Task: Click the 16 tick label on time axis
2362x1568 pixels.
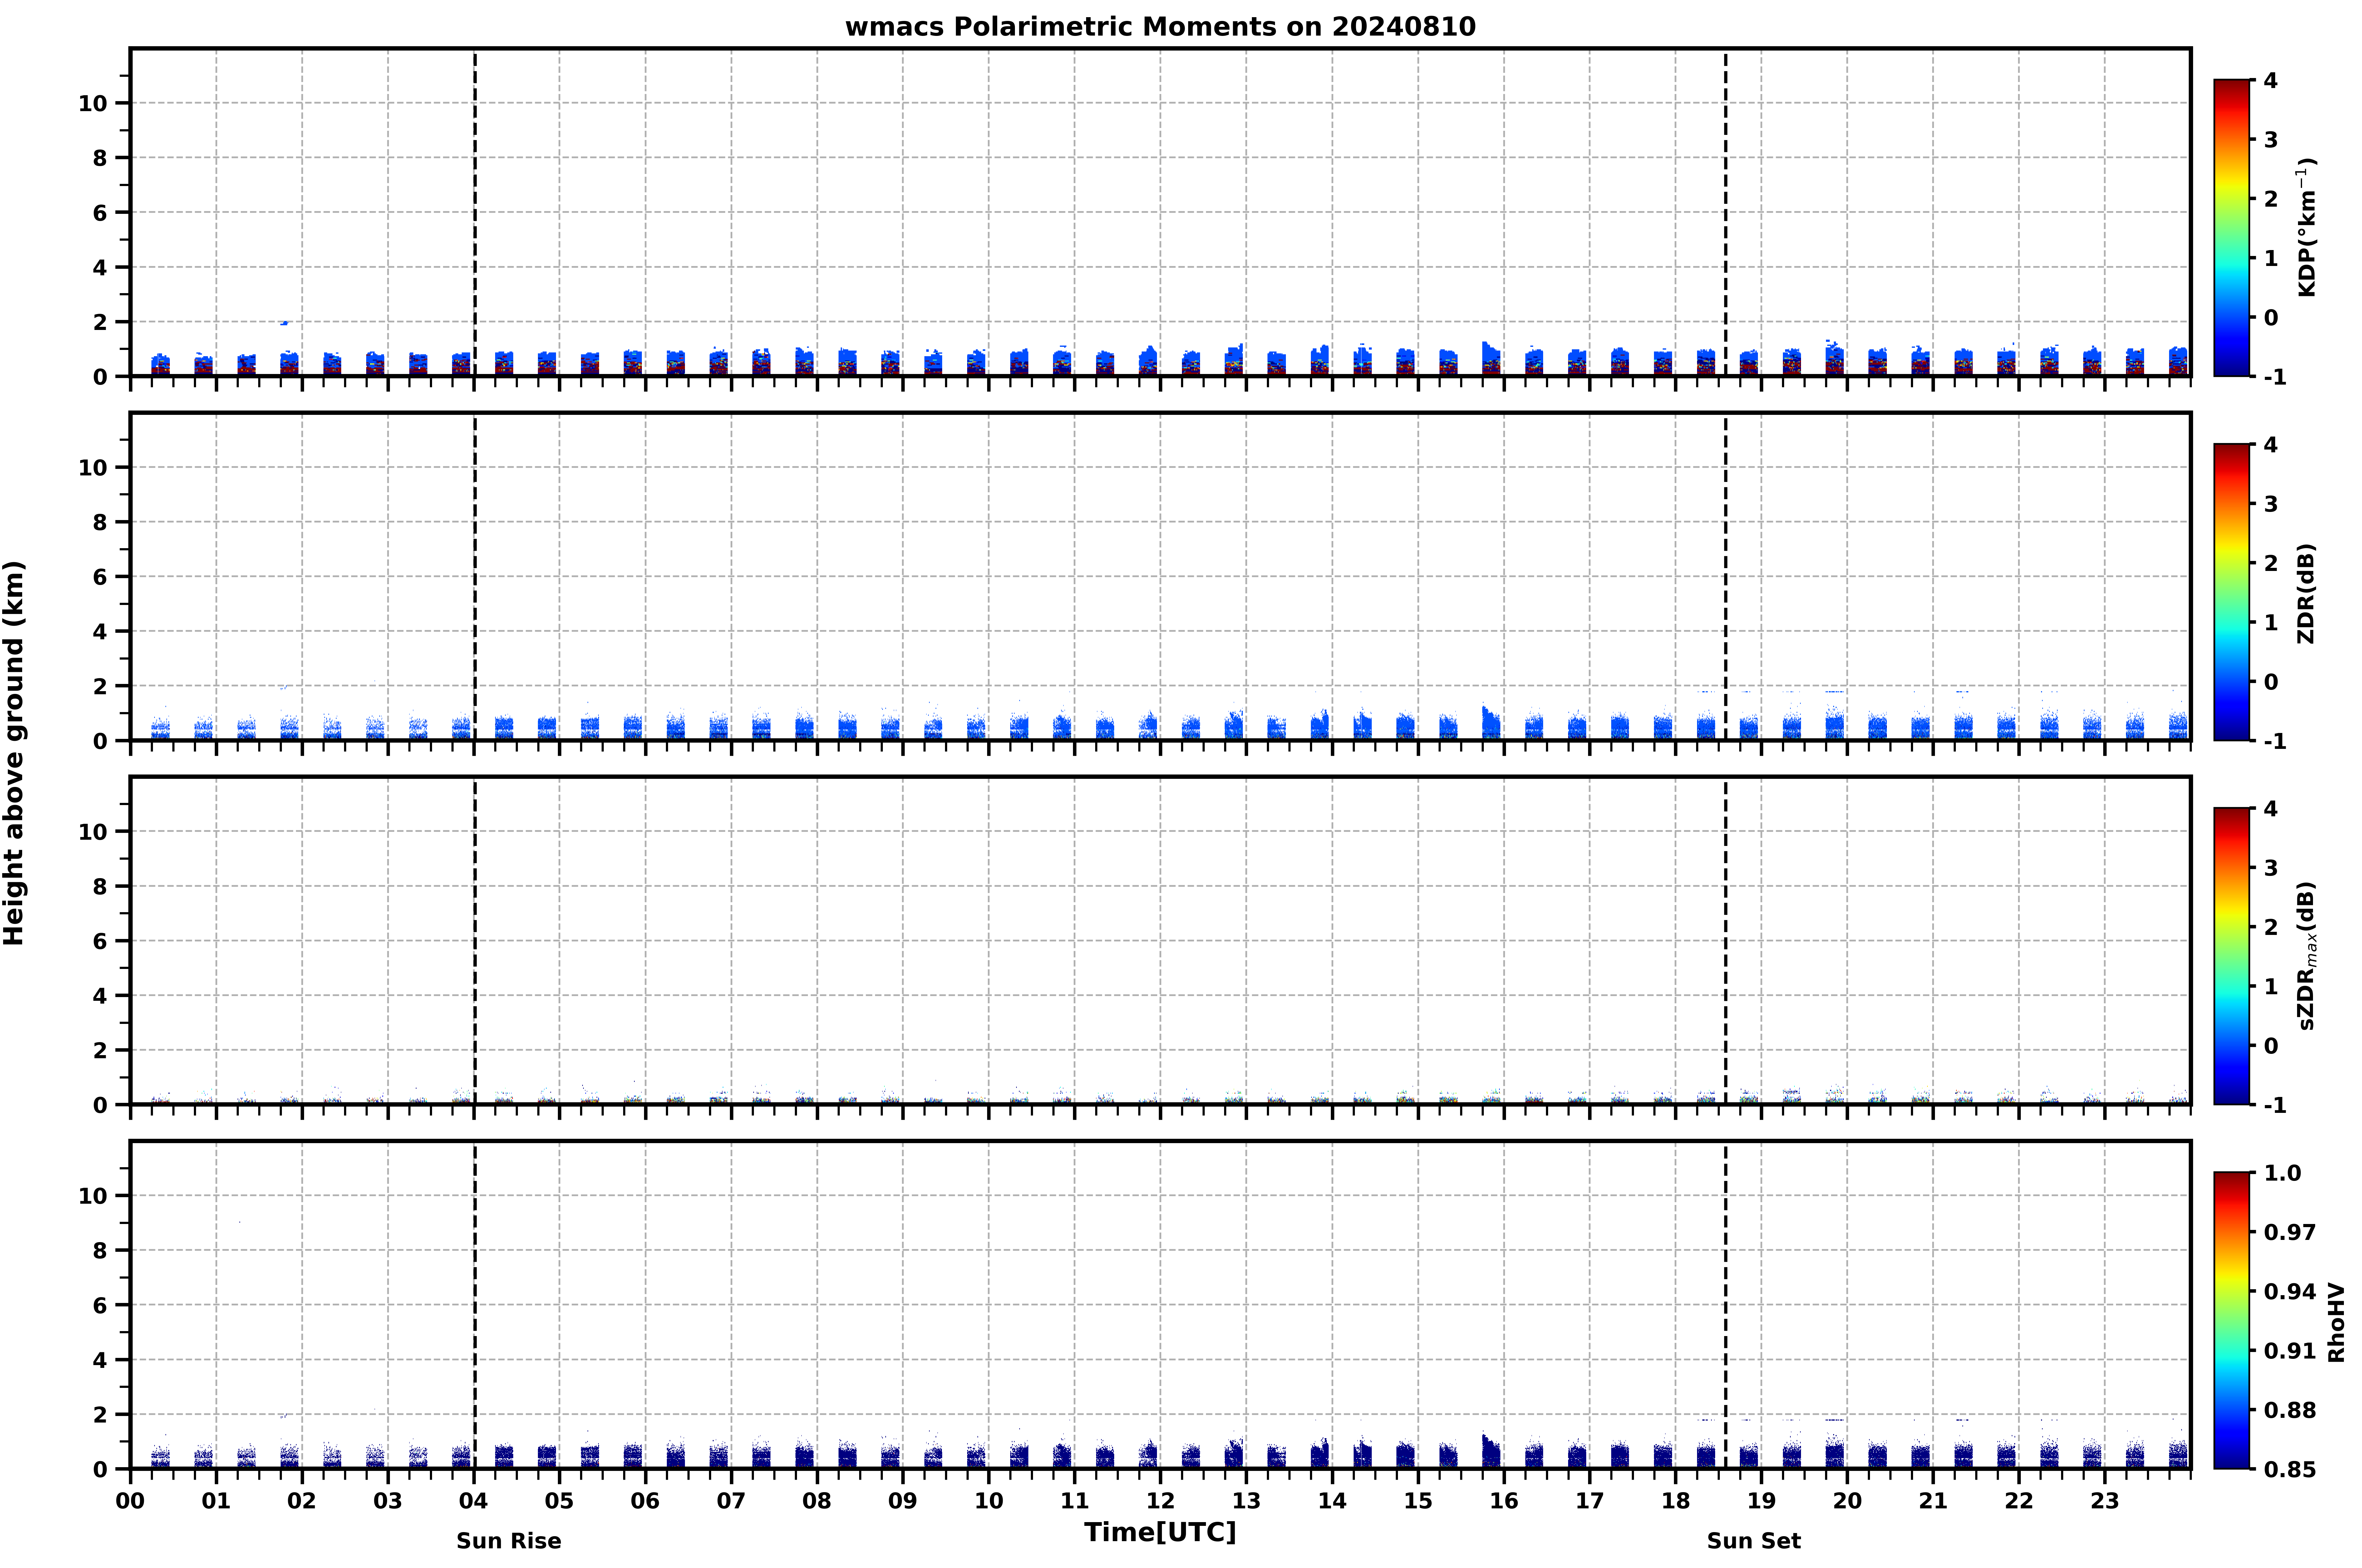Action: [x=1504, y=1501]
